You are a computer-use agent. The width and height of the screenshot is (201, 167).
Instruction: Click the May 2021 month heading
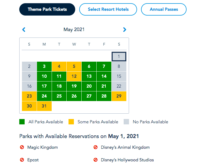(x=74, y=29)
